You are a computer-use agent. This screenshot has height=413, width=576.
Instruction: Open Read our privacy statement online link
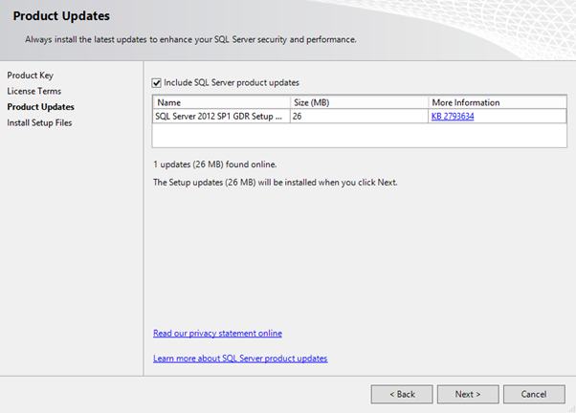pos(217,334)
